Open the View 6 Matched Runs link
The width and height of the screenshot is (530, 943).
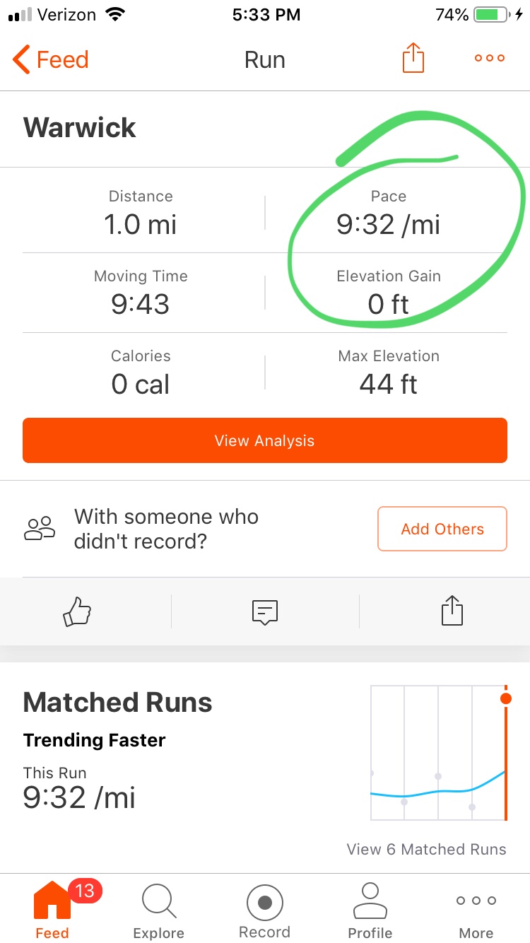tap(426, 850)
